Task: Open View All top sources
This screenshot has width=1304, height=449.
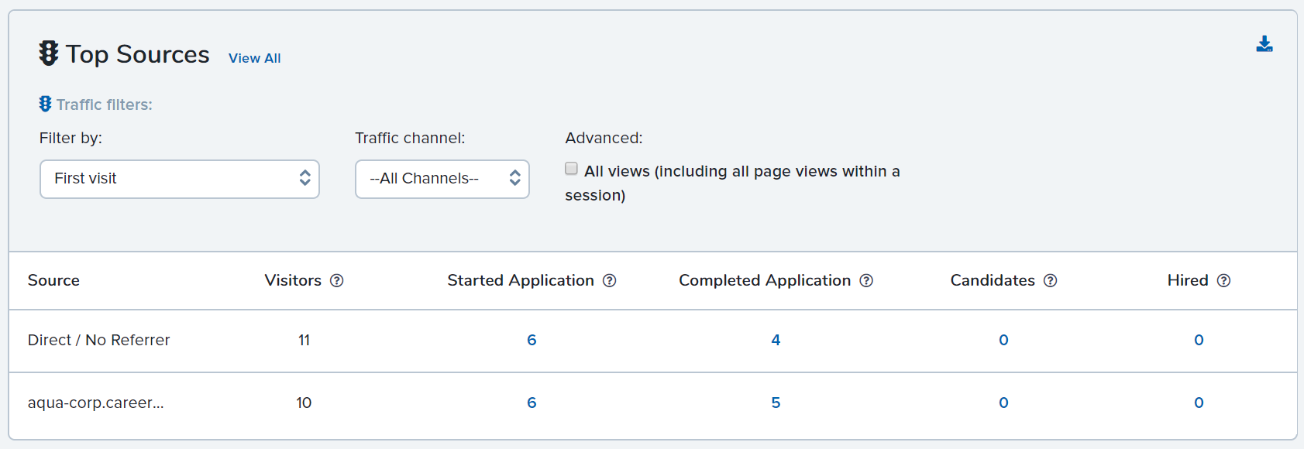Action: (x=255, y=58)
